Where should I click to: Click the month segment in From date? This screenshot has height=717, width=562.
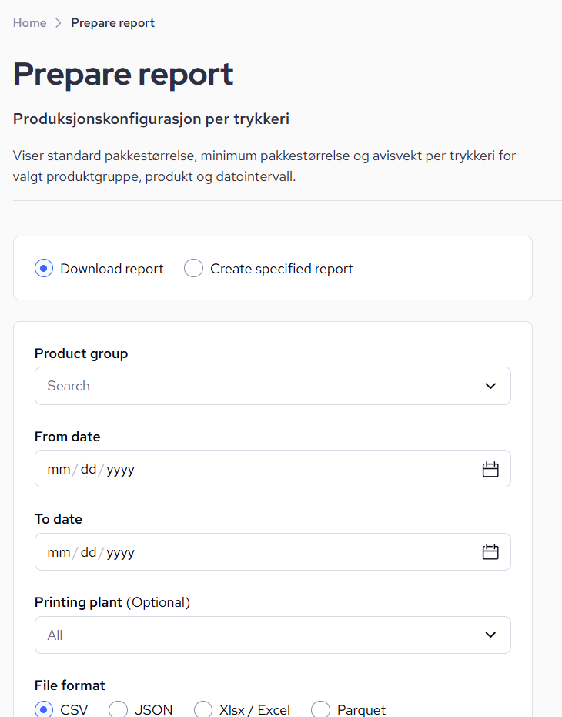pos(59,469)
